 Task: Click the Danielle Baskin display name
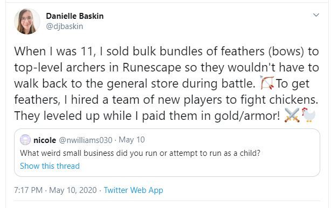[x=75, y=16]
